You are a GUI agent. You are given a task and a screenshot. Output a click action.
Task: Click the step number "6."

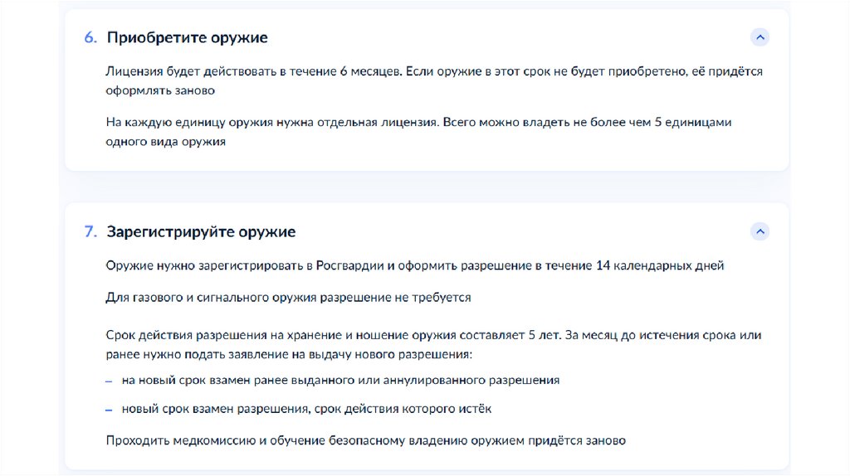coord(90,37)
